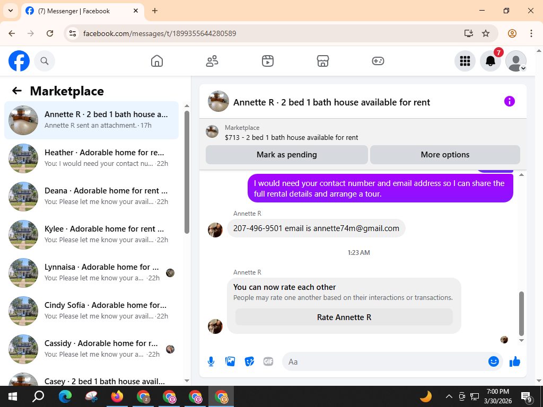
Task: Close the Messenger tab
Action: tap(136, 11)
